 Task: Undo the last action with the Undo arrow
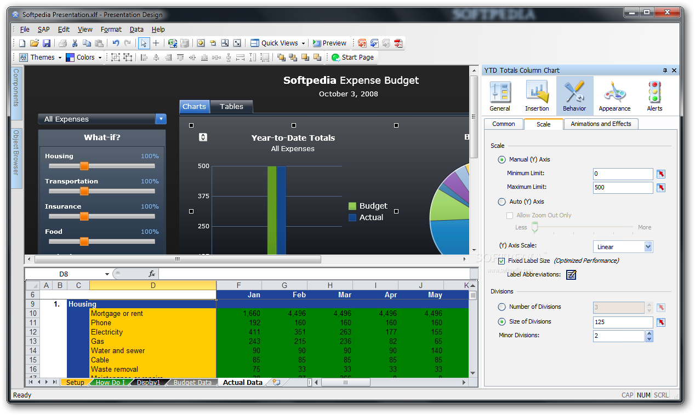(x=116, y=43)
